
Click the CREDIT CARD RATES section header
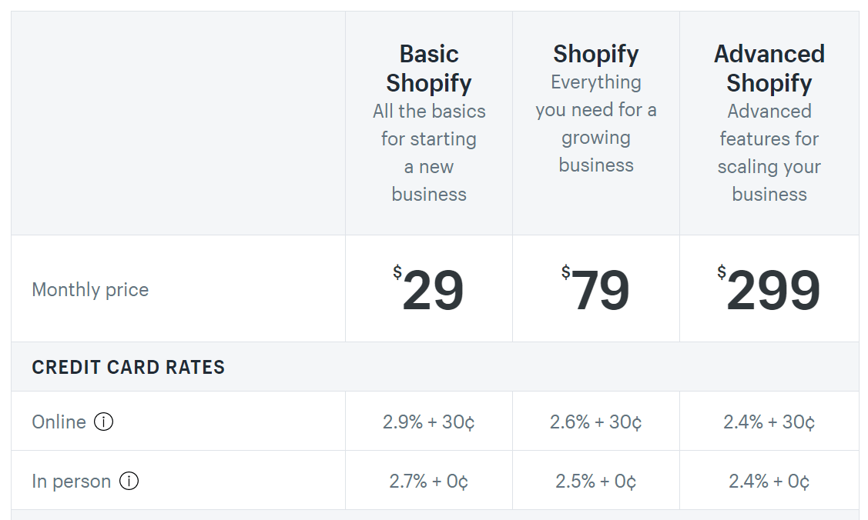[x=129, y=367]
